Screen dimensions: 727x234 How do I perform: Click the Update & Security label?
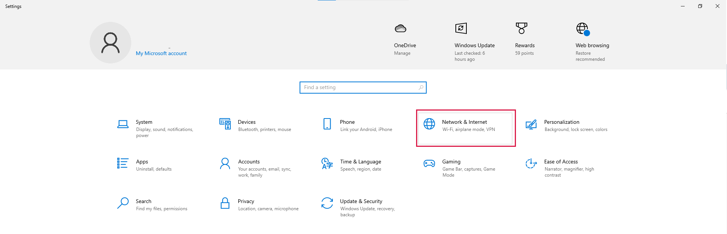[361, 201]
